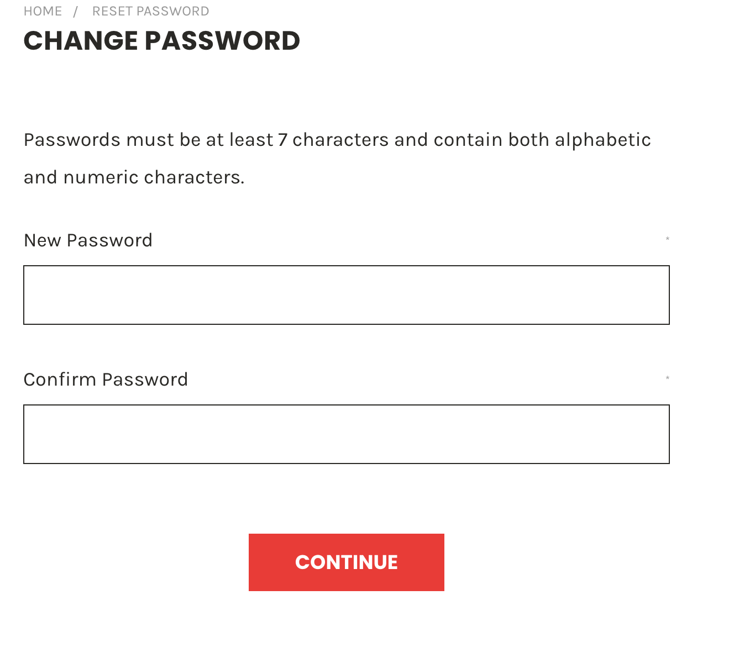Click the New Password field label
The image size is (734, 653).
click(88, 240)
